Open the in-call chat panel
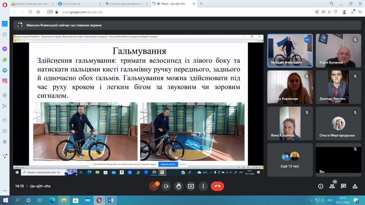The height and width of the screenshot is (205, 365). click(x=343, y=186)
